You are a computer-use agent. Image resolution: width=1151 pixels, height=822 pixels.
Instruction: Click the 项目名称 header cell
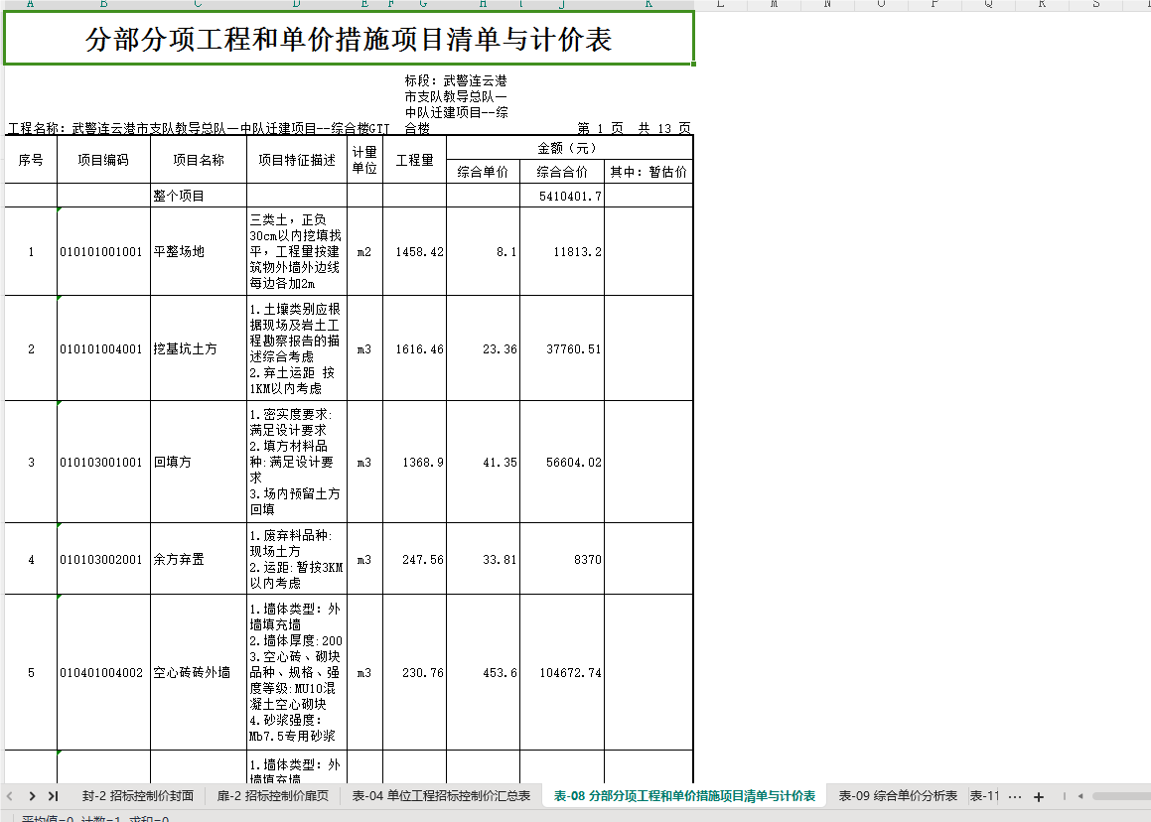(x=199, y=160)
